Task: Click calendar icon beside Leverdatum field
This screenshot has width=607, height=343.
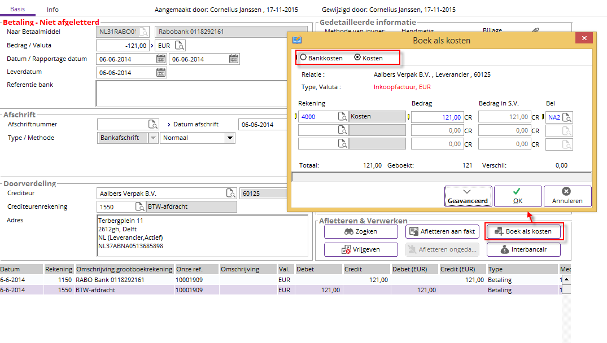Action: point(160,72)
